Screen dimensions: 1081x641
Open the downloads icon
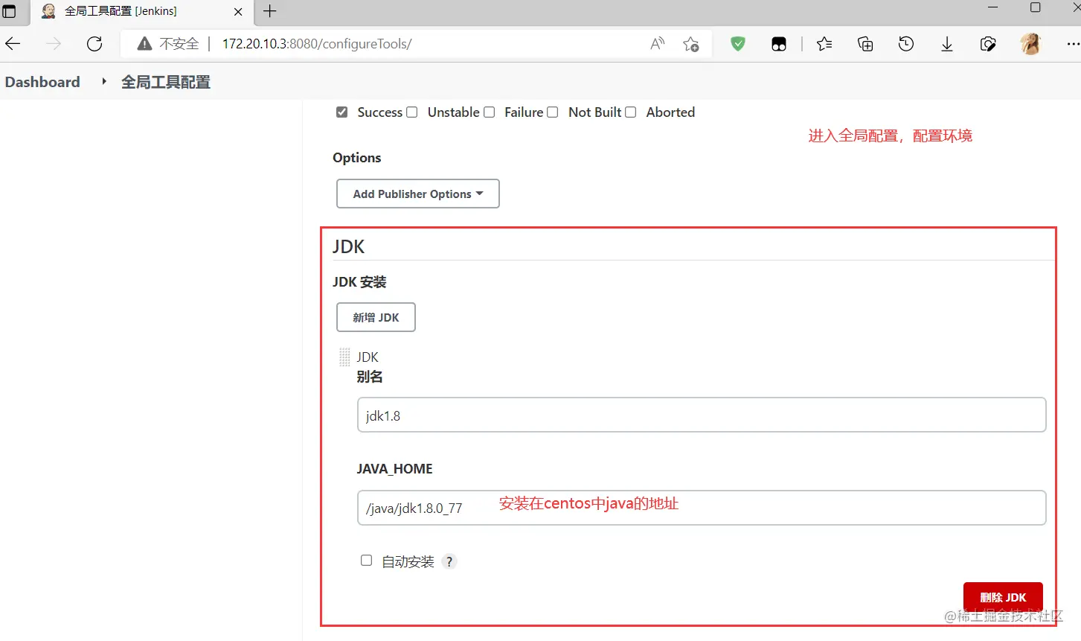pos(947,44)
